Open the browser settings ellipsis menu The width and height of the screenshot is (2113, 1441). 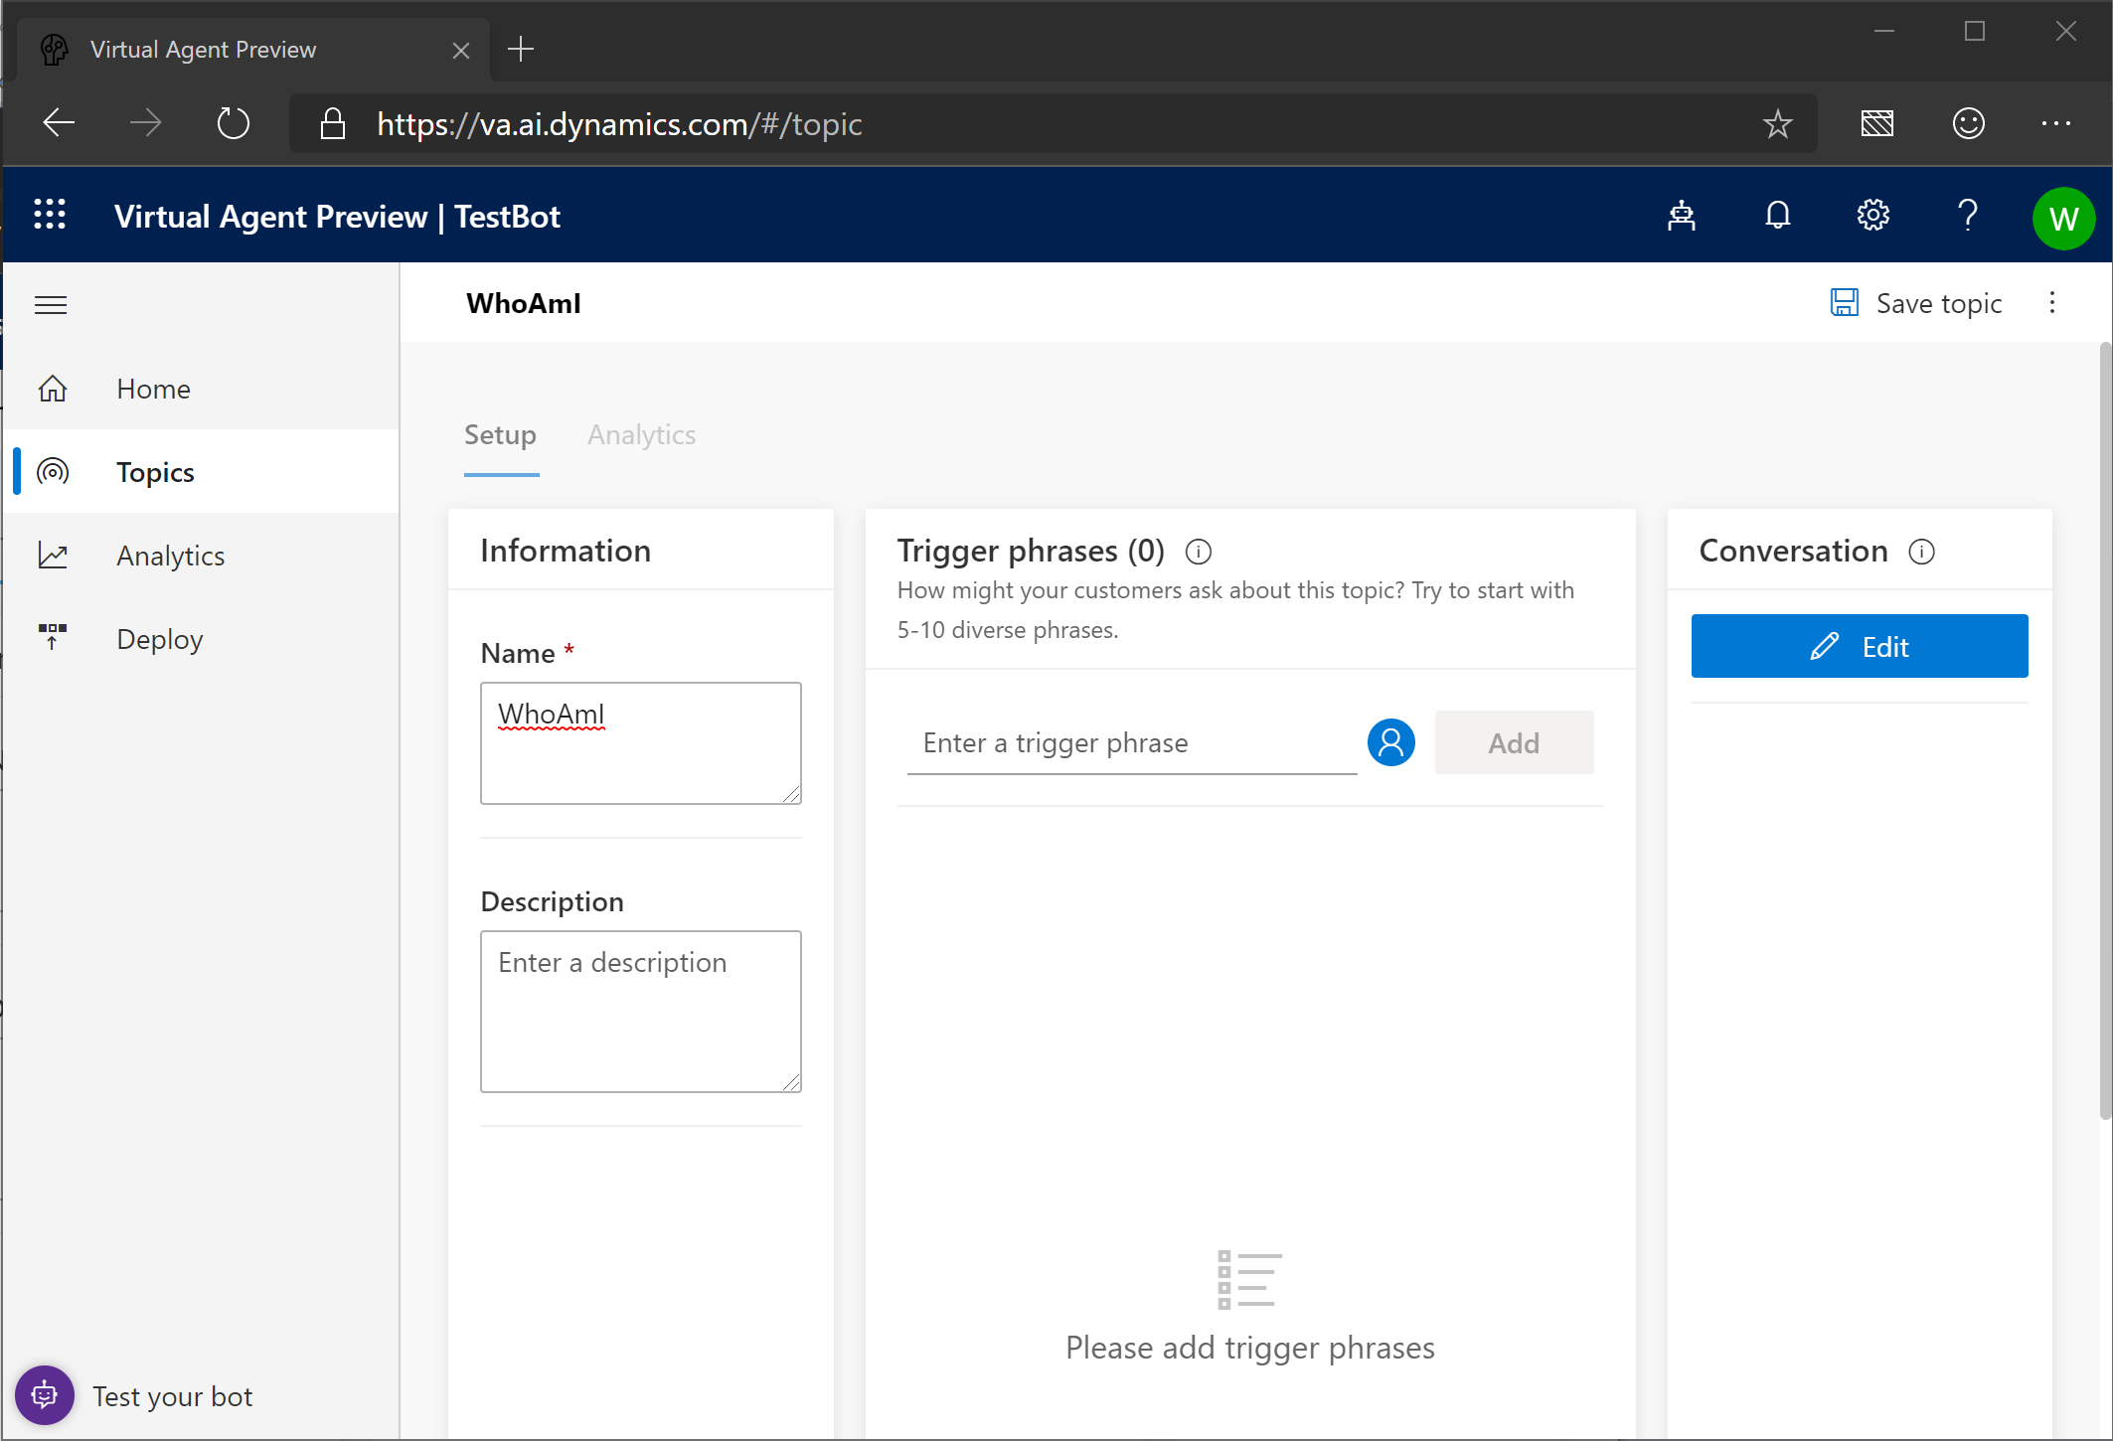point(2054,123)
